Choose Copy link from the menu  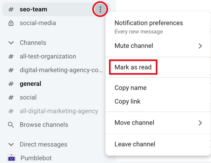(127, 101)
